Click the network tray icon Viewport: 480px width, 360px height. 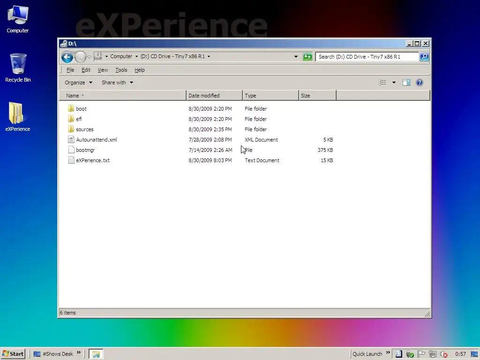pyautogui.click(x=433, y=354)
